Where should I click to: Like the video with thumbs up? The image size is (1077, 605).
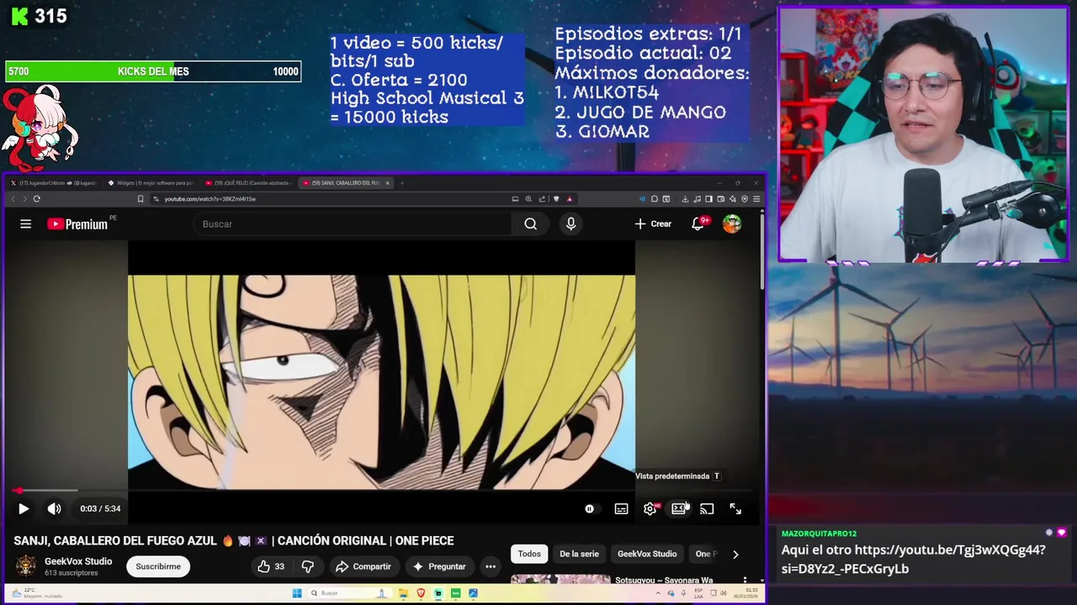[x=271, y=566]
